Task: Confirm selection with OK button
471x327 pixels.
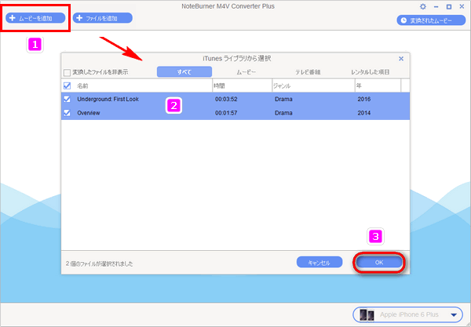Action: [x=379, y=262]
